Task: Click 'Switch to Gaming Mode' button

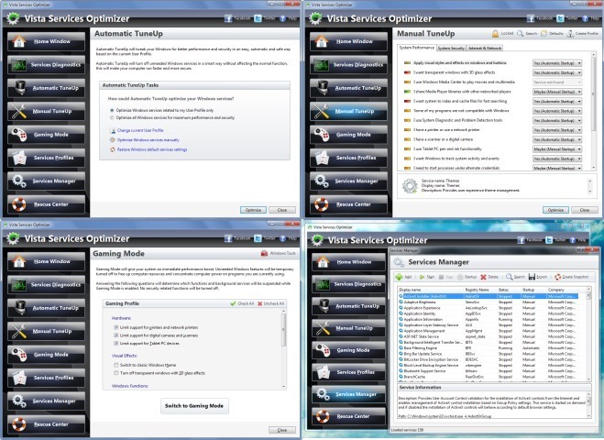Action: tap(194, 406)
